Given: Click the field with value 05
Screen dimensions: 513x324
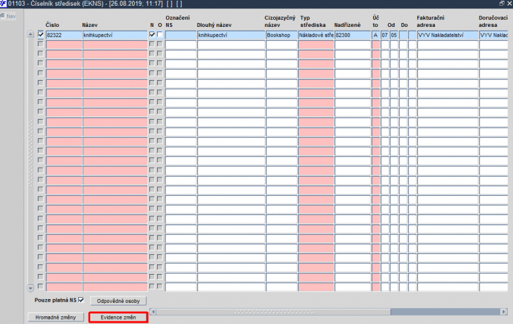Looking at the screenshot, I should pos(394,35).
